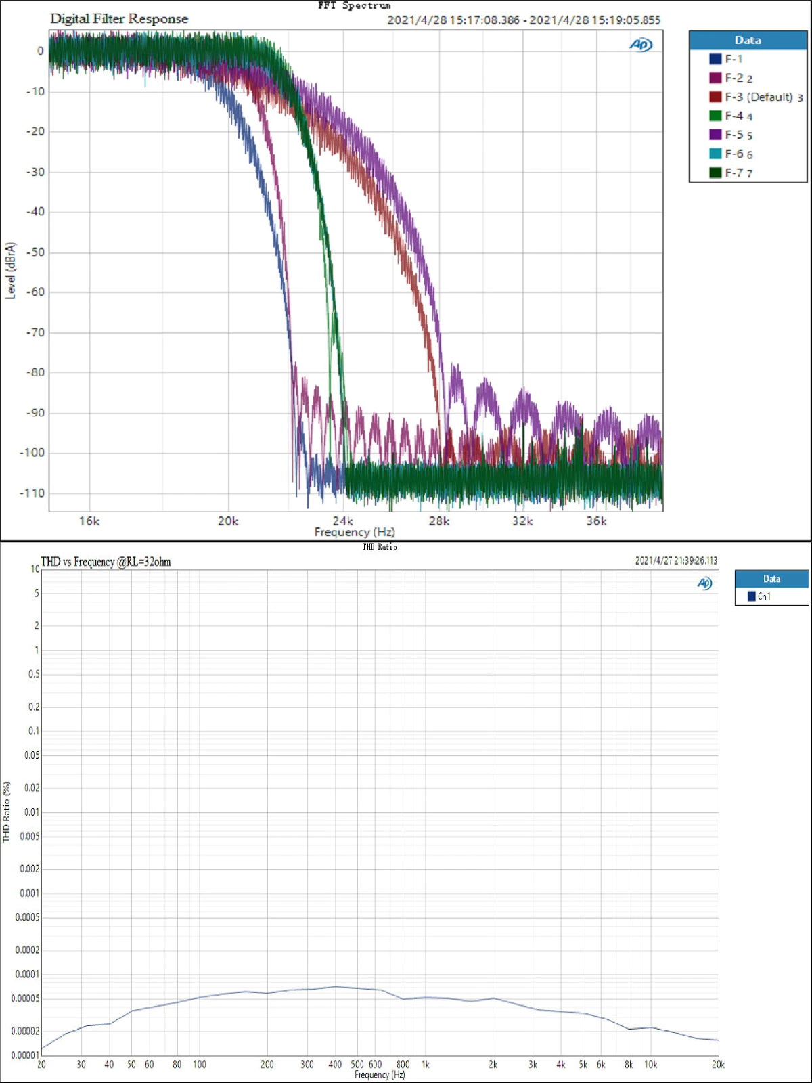Select the F-4 green legend swatch

[715, 116]
